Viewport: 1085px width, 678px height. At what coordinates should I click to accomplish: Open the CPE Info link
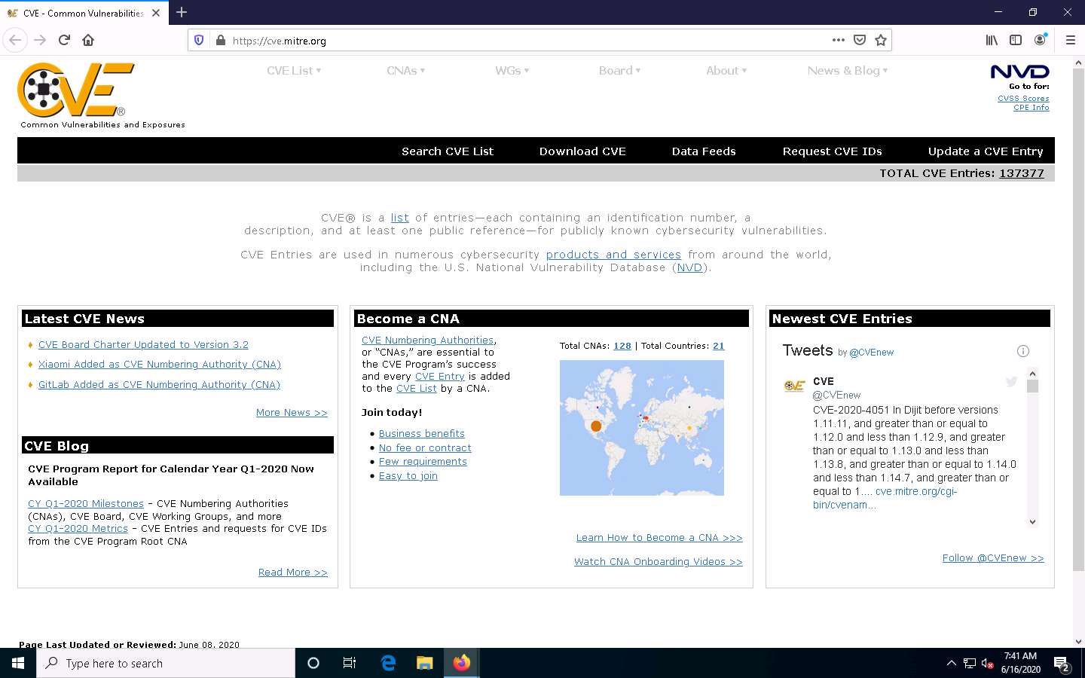[1032, 108]
